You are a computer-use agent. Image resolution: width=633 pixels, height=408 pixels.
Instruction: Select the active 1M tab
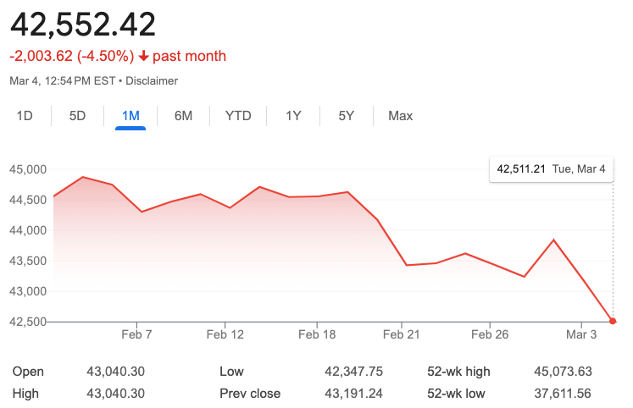(130, 115)
